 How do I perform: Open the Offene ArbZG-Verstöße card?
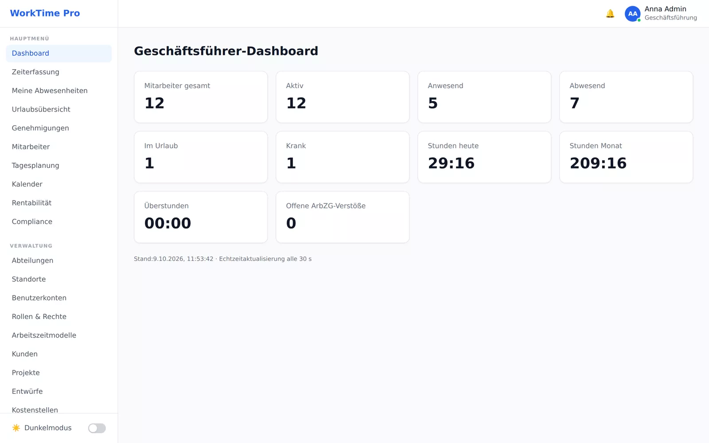(x=343, y=217)
